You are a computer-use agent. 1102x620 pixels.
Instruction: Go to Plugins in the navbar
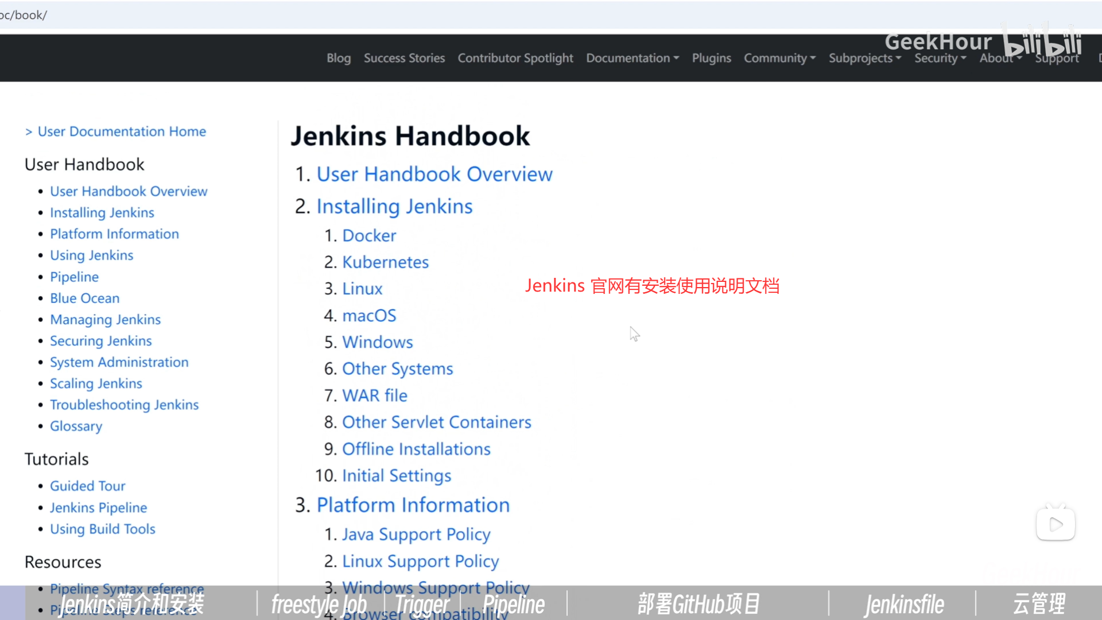(711, 58)
